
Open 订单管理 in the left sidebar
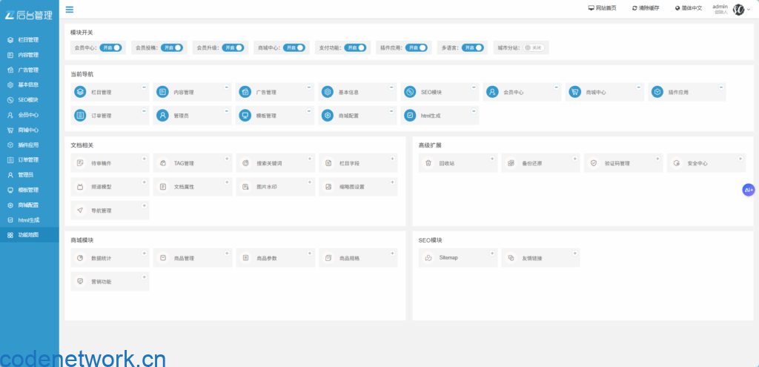click(x=30, y=160)
